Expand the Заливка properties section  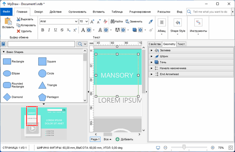152,50
